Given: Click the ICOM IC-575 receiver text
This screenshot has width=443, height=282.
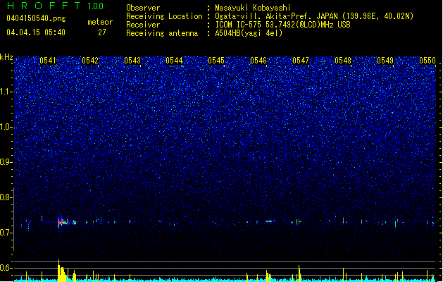Looking at the screenshot, I should 282,25.
